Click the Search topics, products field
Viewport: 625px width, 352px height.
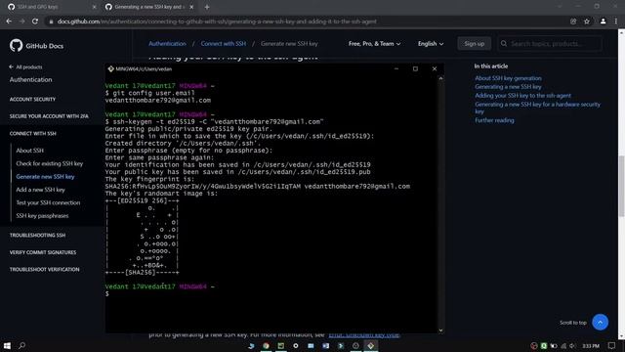tap(550, 43)
